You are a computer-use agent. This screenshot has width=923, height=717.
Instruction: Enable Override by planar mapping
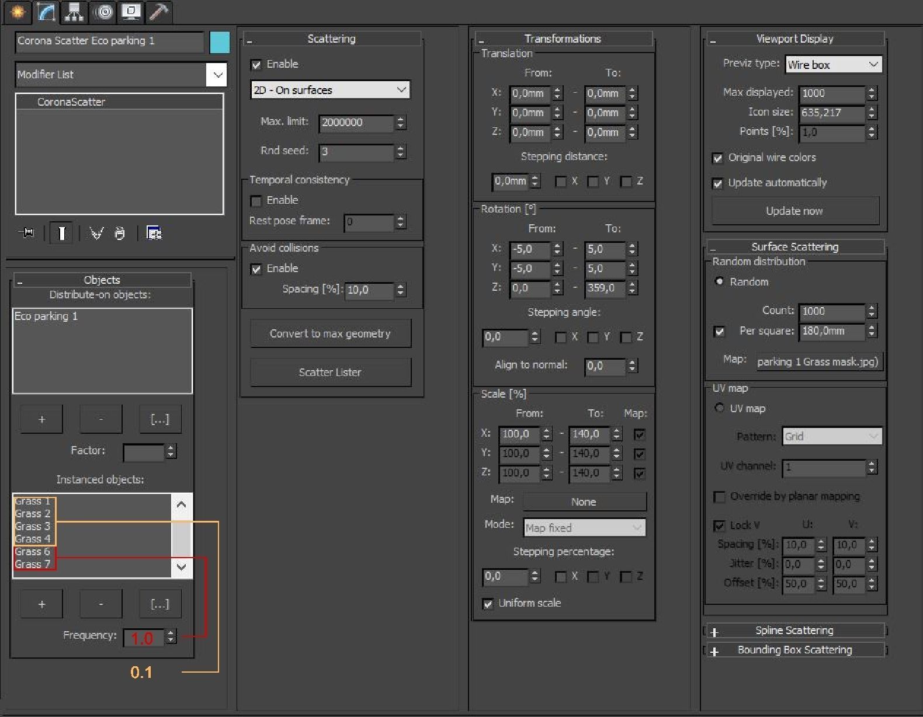(720, 497)
